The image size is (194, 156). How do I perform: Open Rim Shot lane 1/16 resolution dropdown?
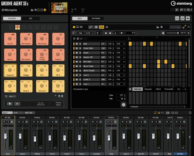[x=121, y=62]
